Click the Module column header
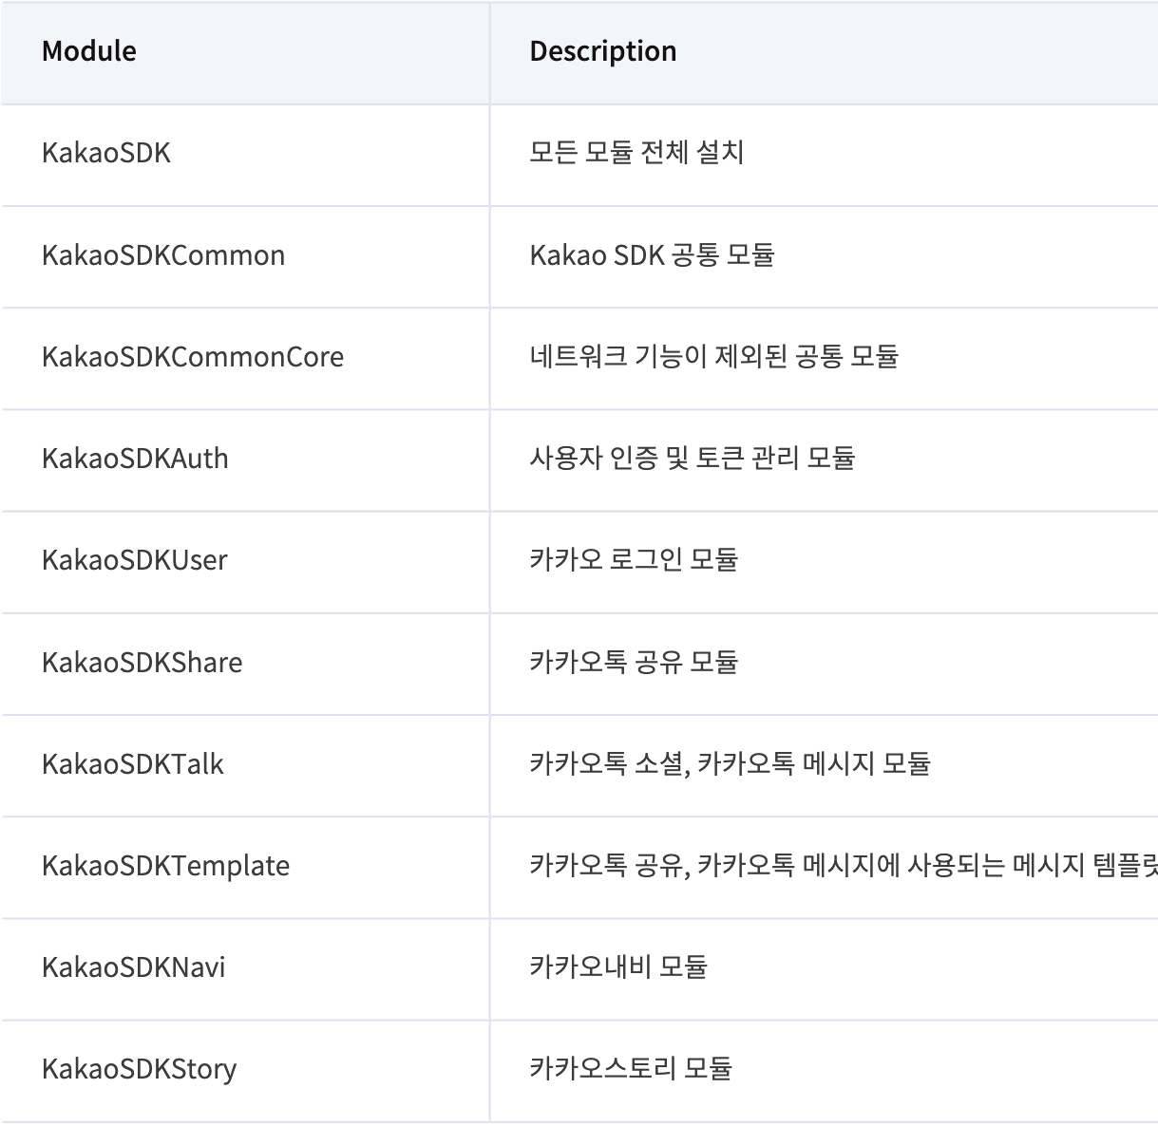 pos(89,51)
